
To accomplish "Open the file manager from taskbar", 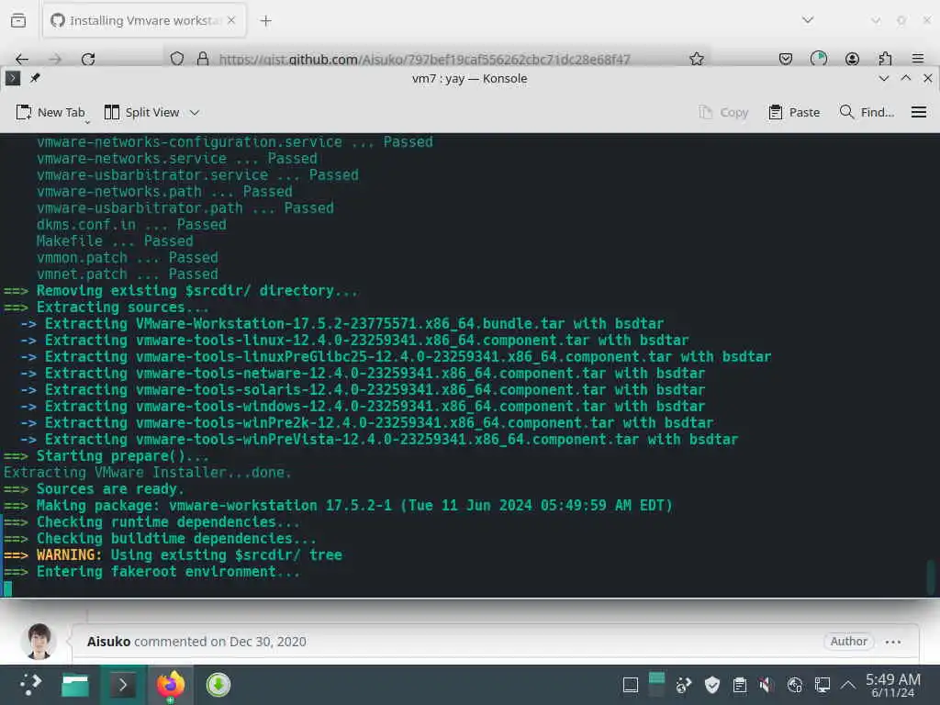I will (75, 685).
